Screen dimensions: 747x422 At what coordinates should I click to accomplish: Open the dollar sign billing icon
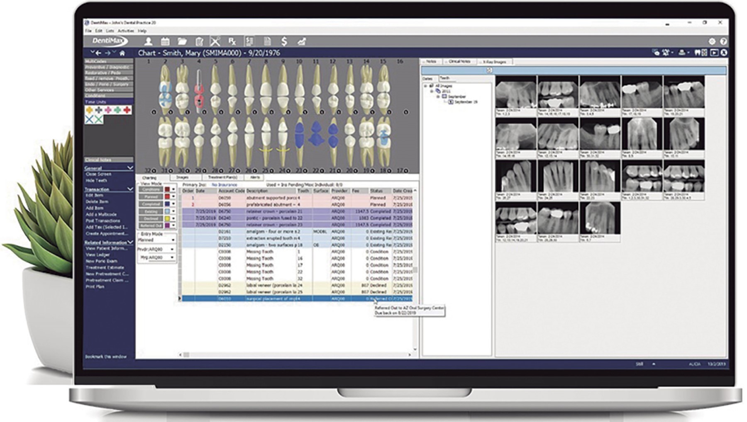click(x=284, y=41)
